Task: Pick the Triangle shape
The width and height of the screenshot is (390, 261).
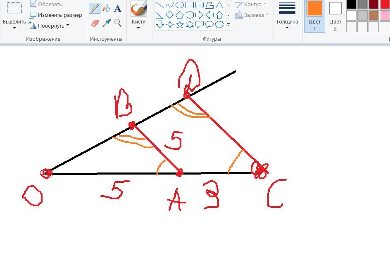Action: tap(219, 5)
